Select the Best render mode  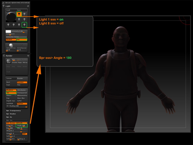point(11,82)
